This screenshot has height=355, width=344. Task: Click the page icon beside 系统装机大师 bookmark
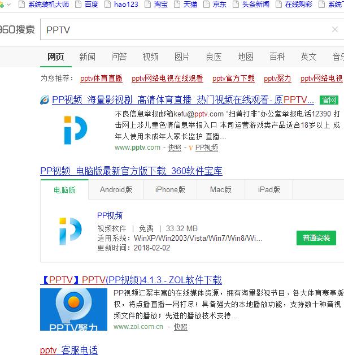[x=21, y=4]
